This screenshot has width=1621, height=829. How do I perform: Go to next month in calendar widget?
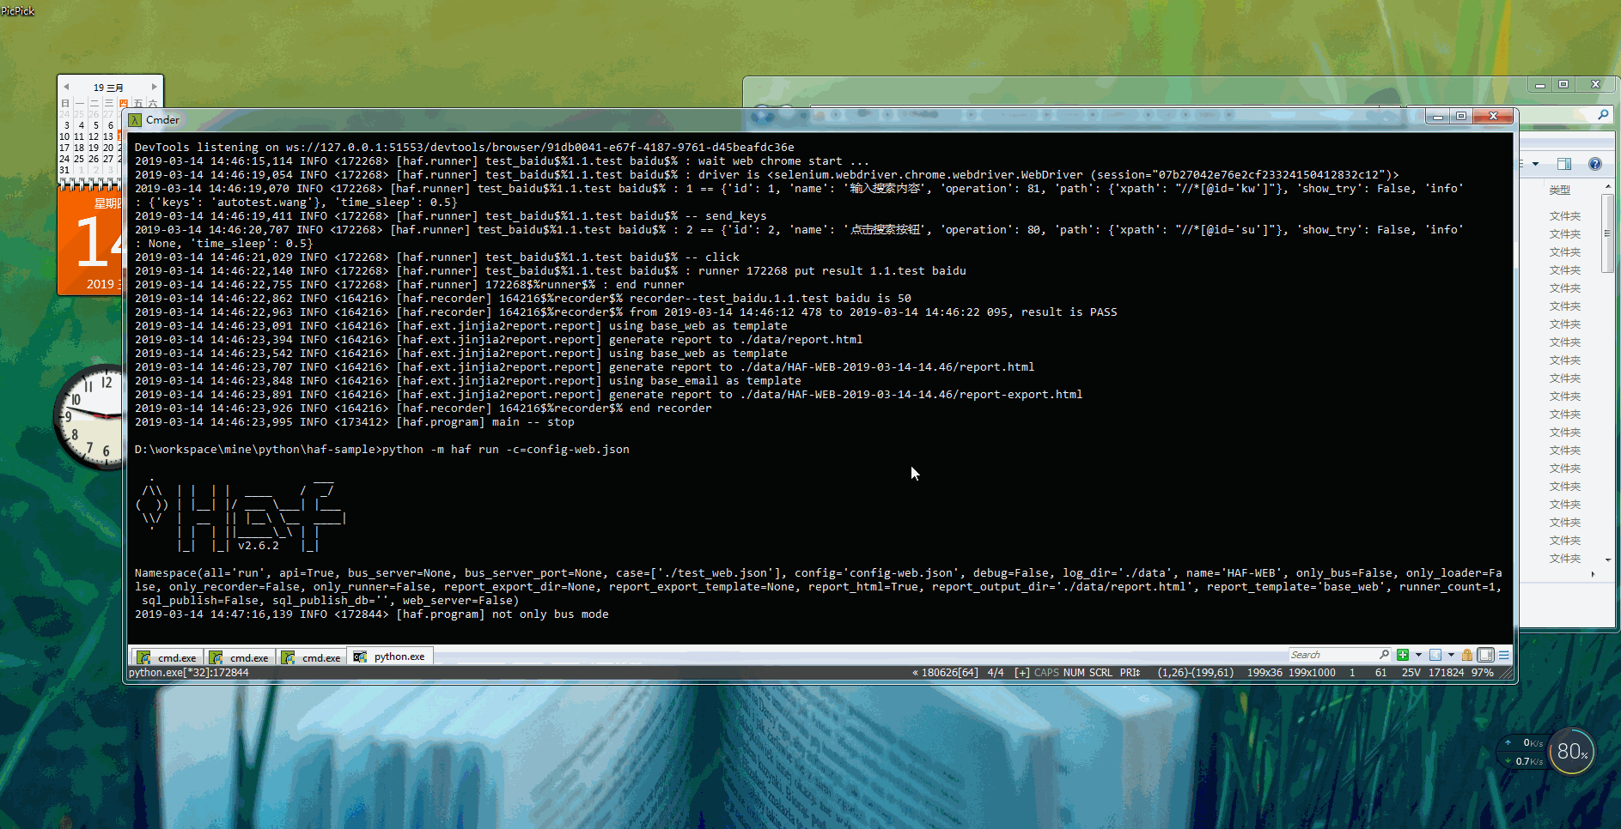(x=154, y=87)
